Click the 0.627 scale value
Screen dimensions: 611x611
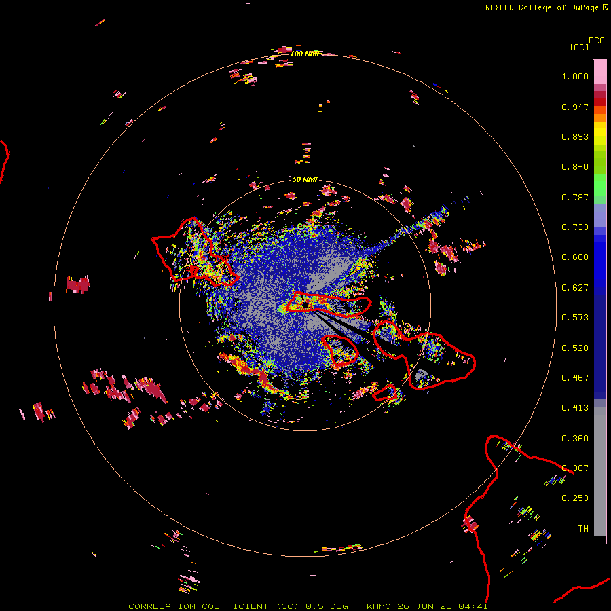(x=575, y=288)
